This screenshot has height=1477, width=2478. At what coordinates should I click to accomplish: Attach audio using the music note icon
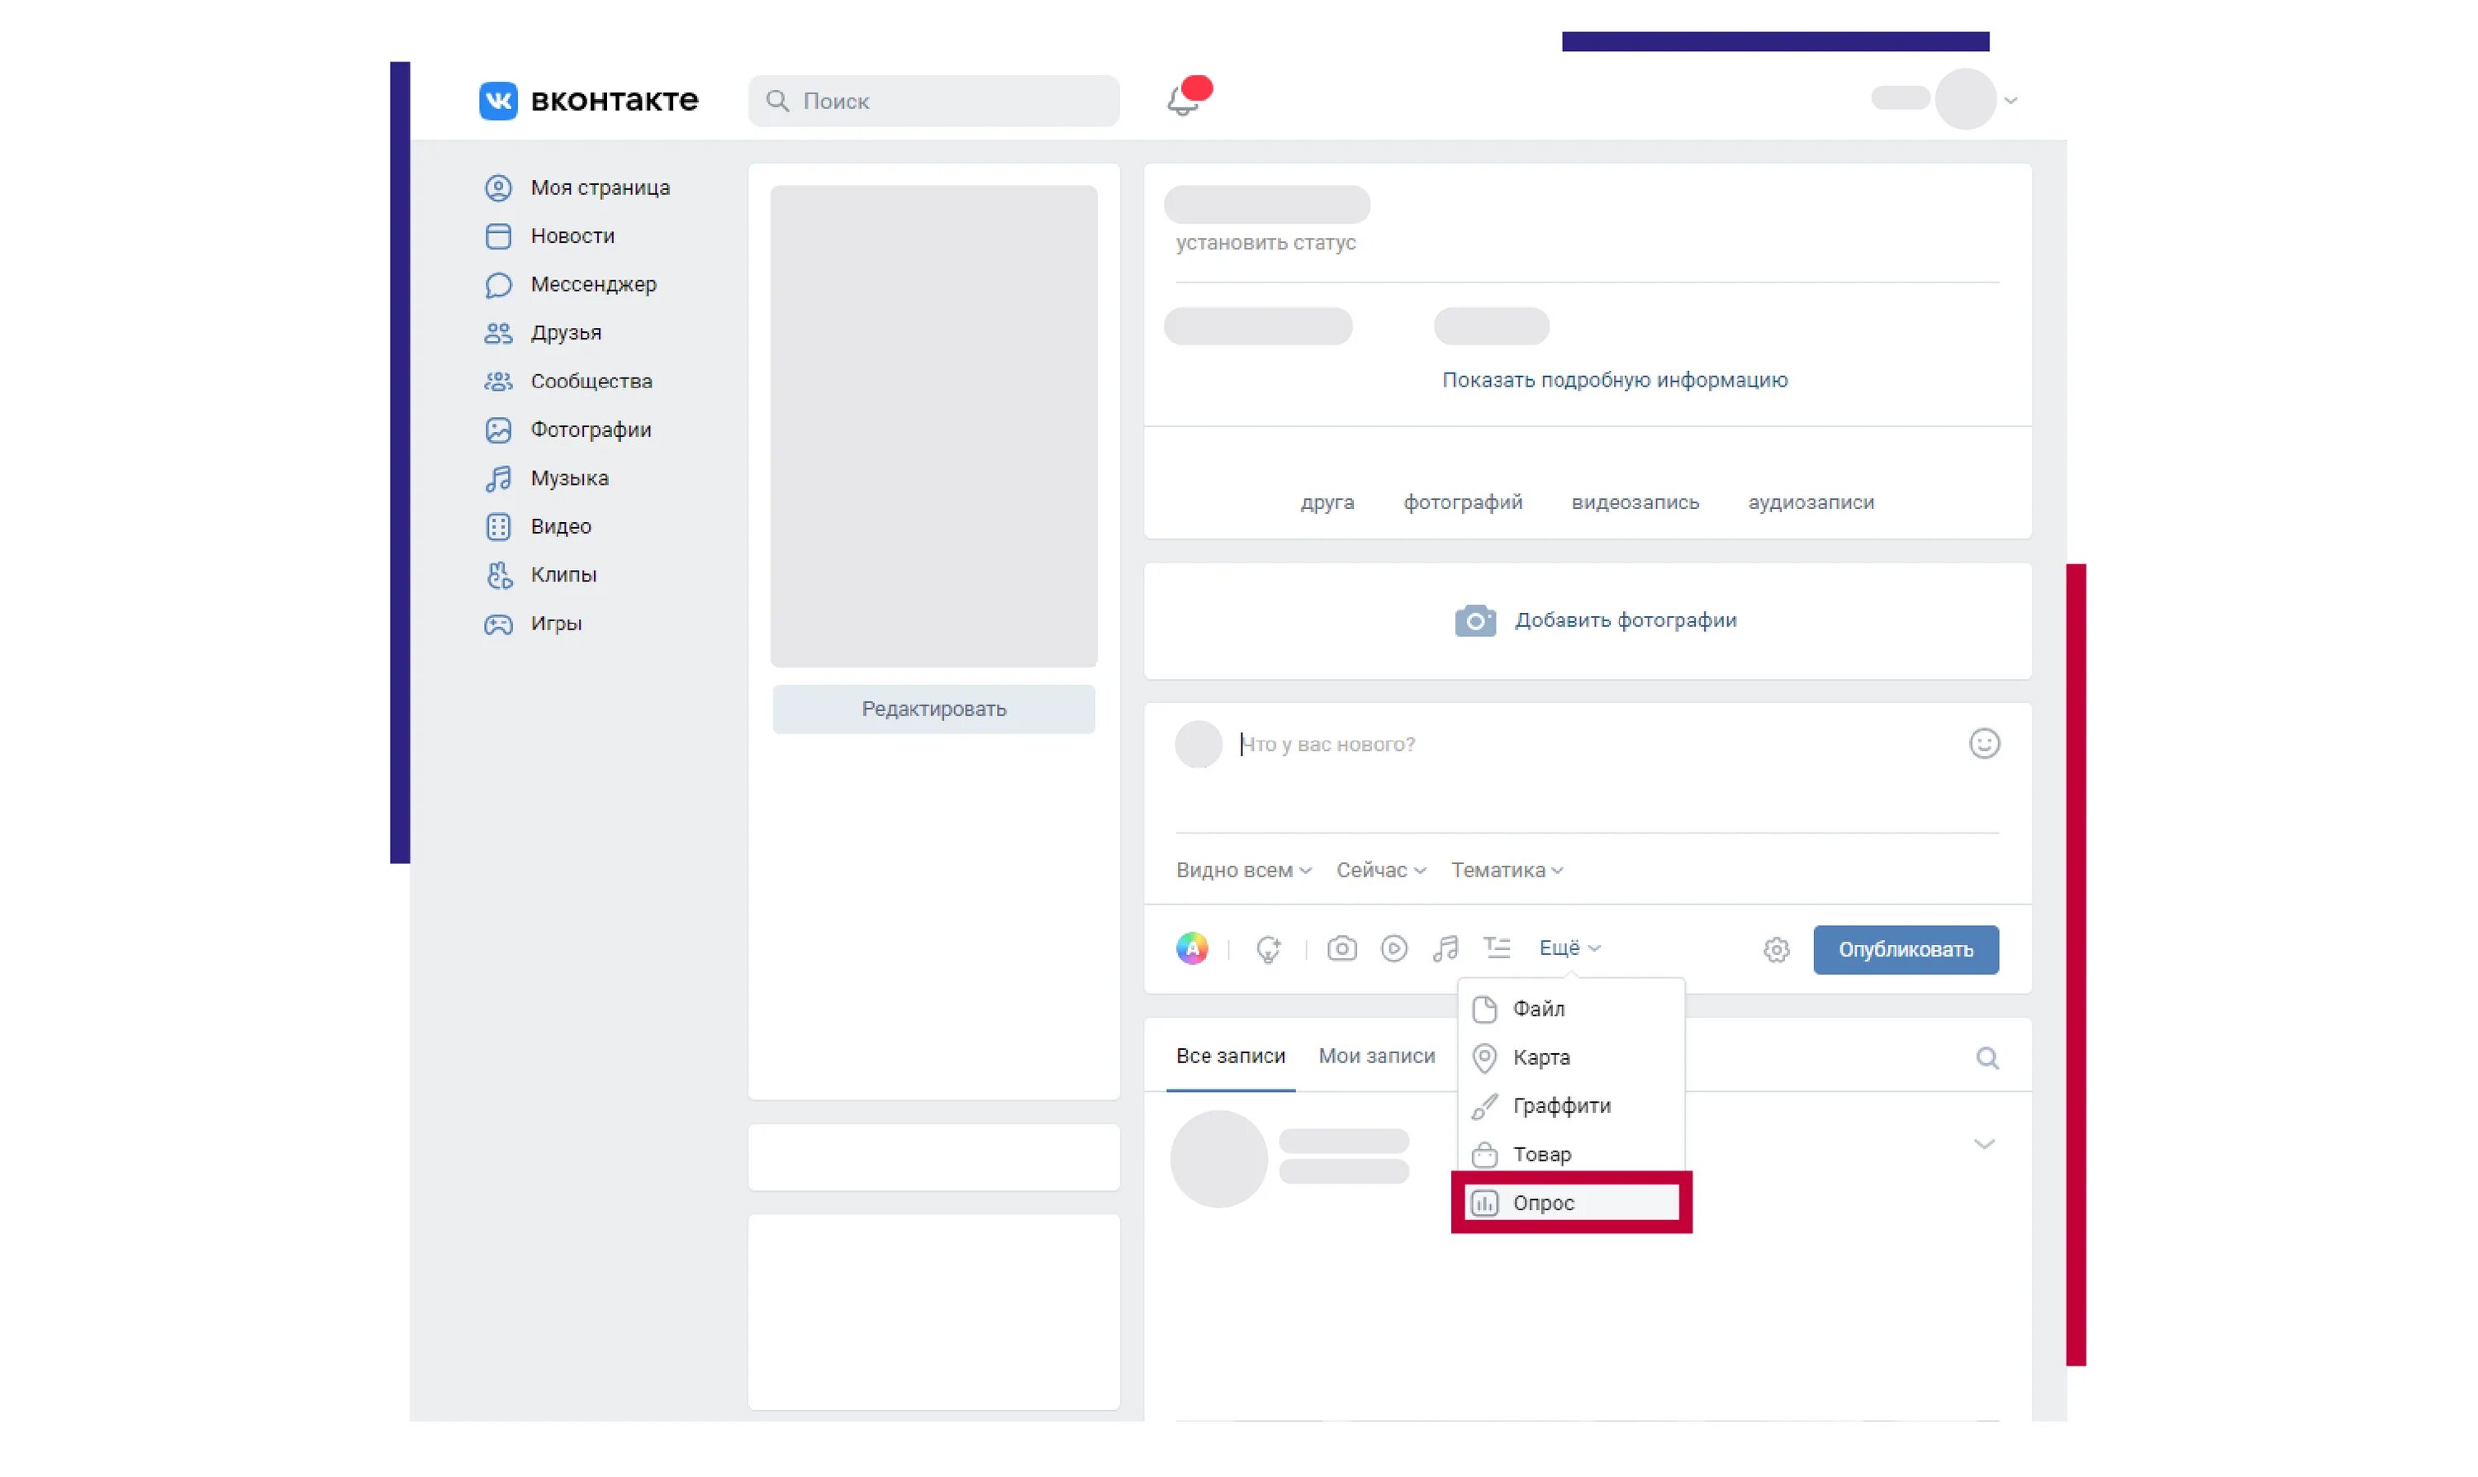pyautogui.click(x=1445, y=948)
